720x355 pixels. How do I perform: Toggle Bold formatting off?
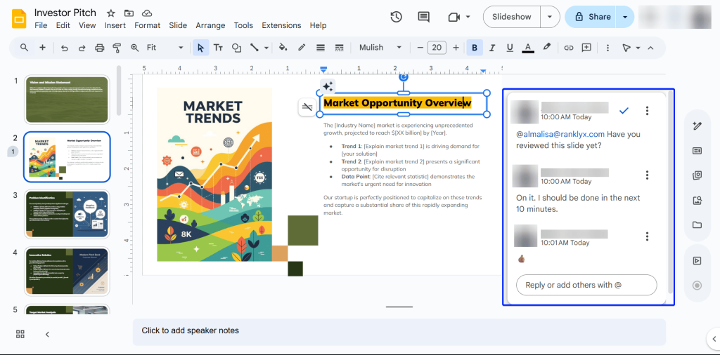475,48
